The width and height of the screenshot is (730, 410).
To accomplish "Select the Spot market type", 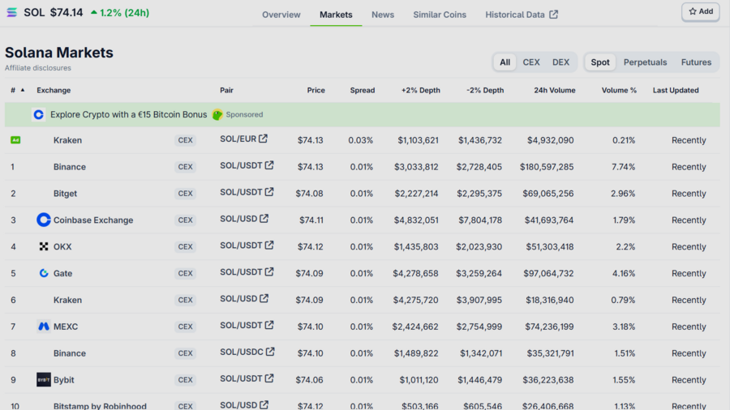I will tap(600, 62).
